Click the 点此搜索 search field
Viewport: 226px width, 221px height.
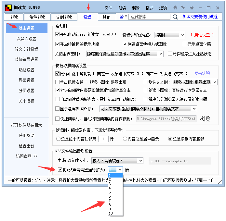pyautogui.click(x=149, y=17)
